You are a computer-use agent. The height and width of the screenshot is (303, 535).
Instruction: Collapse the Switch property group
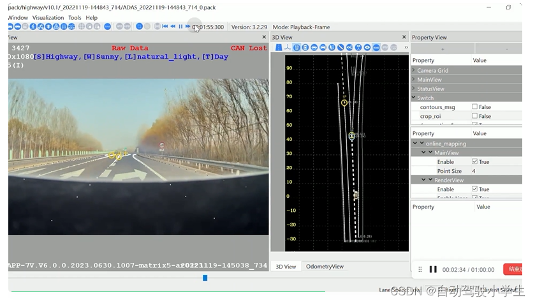point(414,98)
